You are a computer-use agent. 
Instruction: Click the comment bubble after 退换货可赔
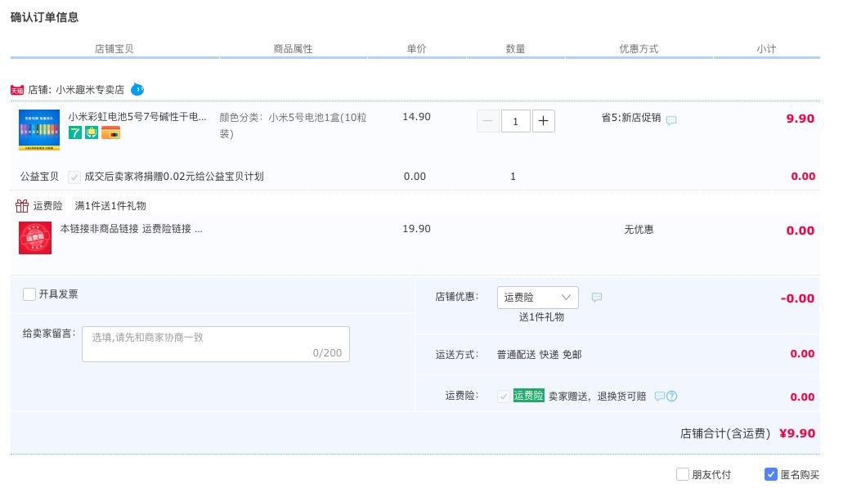point(660,397)
